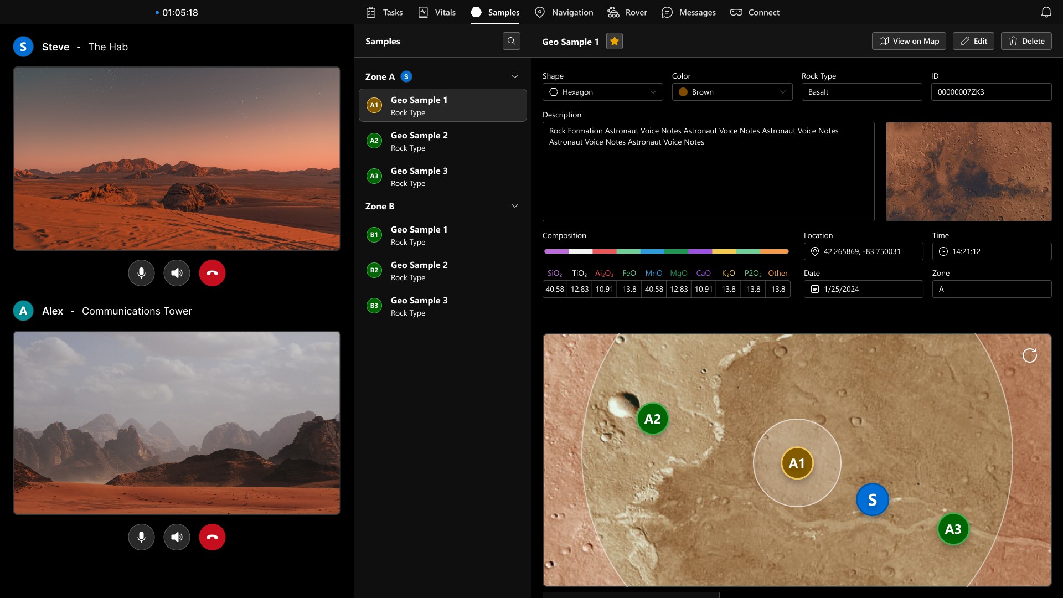Image resolution: width=1063 pixels, height=598 pixels.
Task: Refresh the map view
Action: tap(1029, 355)
